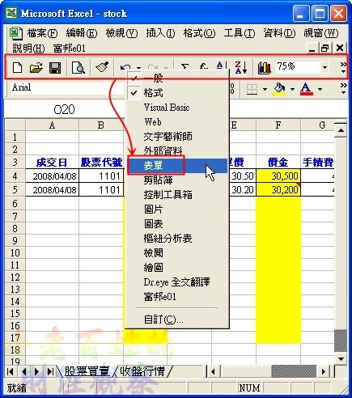The image size is (352, 398).
Task: Enable the 圖片 toolbar
Action: point(177,210)
